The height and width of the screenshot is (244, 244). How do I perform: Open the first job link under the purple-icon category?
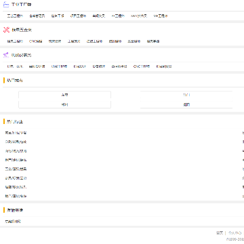click(15, 66)
